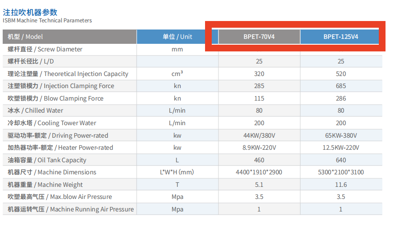Select the 'Theoretical Injection Capacity' label

[68, 74]
